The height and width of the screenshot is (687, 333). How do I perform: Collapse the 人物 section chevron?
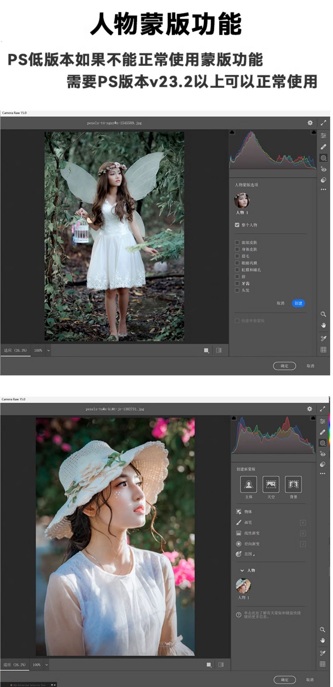[x=242, y=570]
